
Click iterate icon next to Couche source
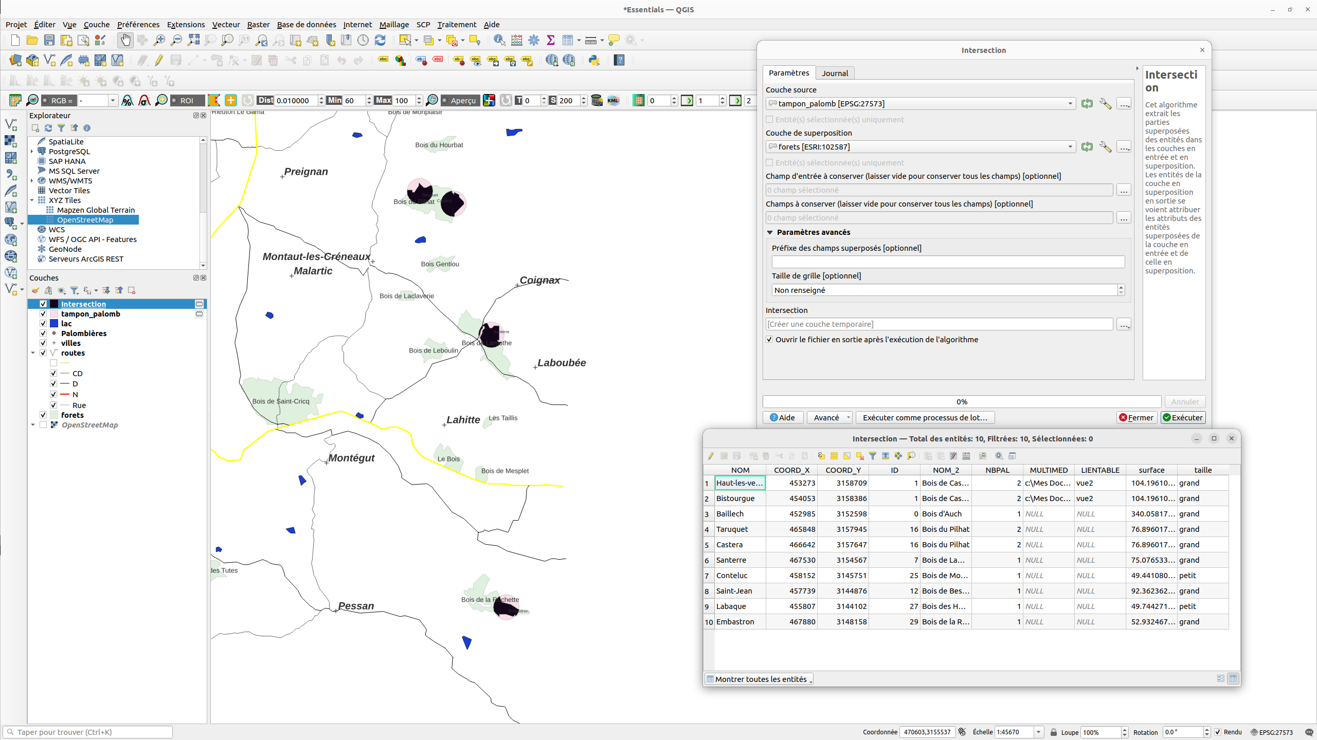pos(1087,104)
